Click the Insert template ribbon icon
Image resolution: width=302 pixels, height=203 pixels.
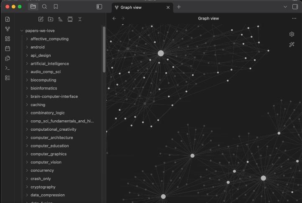8,58
